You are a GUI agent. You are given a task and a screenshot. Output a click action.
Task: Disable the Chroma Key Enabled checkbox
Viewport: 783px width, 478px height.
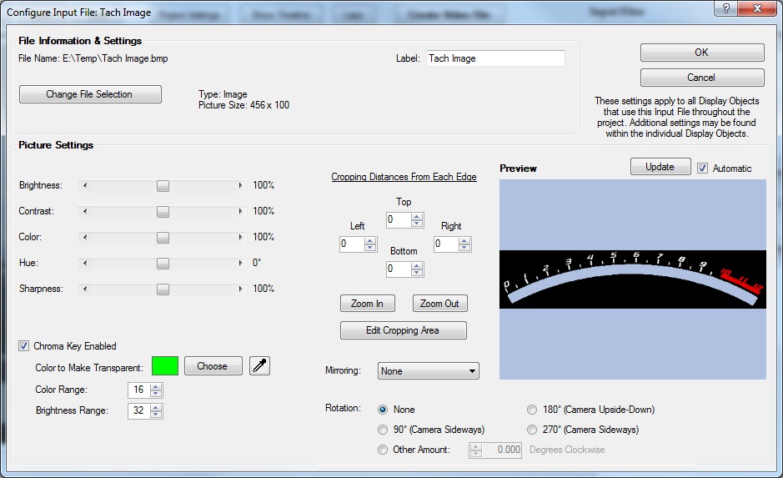coord(23,345)
